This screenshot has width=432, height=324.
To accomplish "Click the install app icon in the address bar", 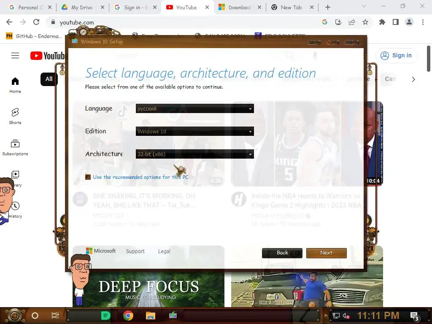I will (x=338, y=22).
